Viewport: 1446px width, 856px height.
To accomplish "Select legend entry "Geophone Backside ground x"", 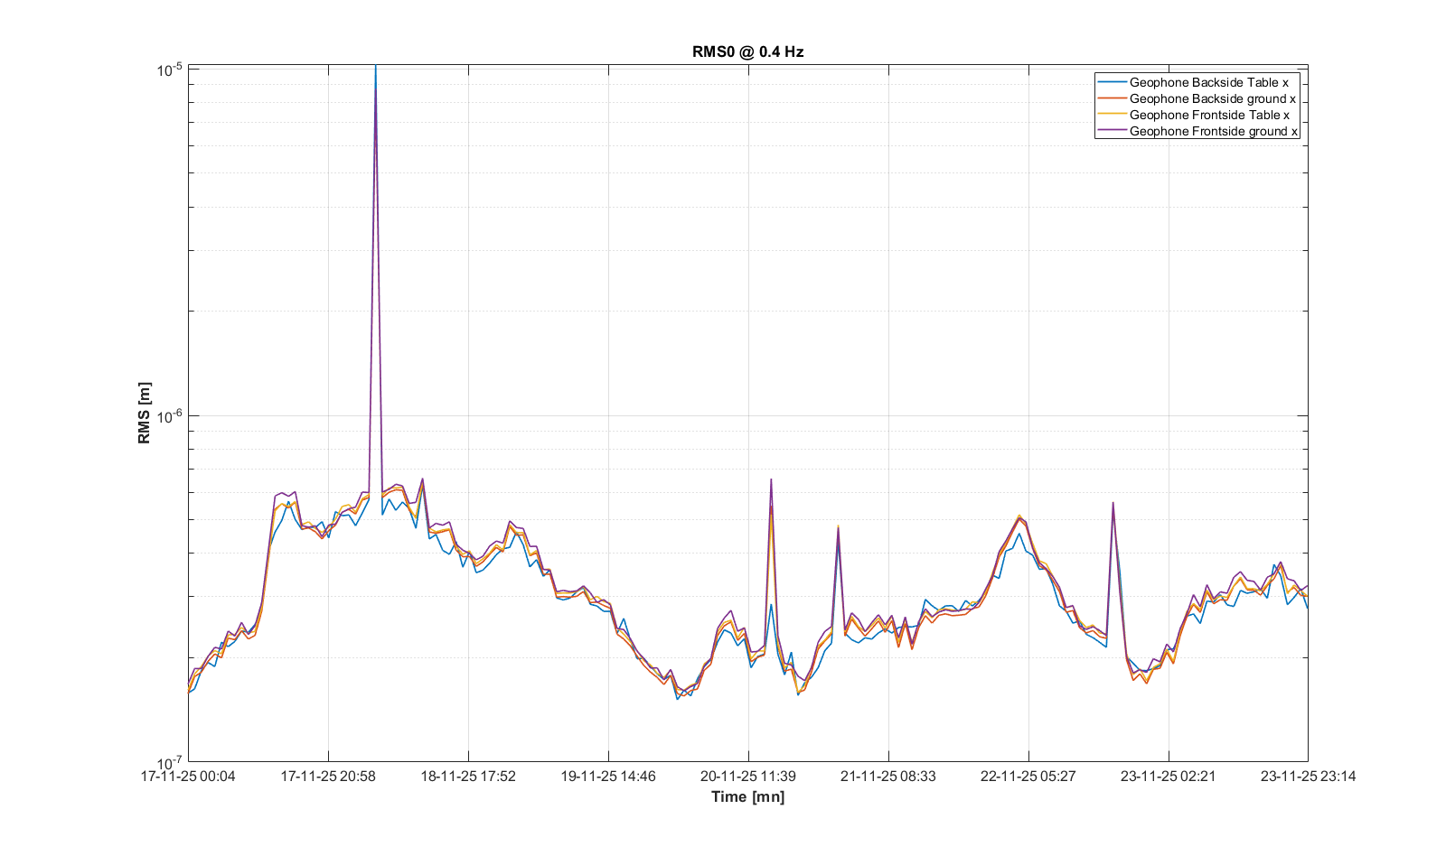I will 1212,98.
